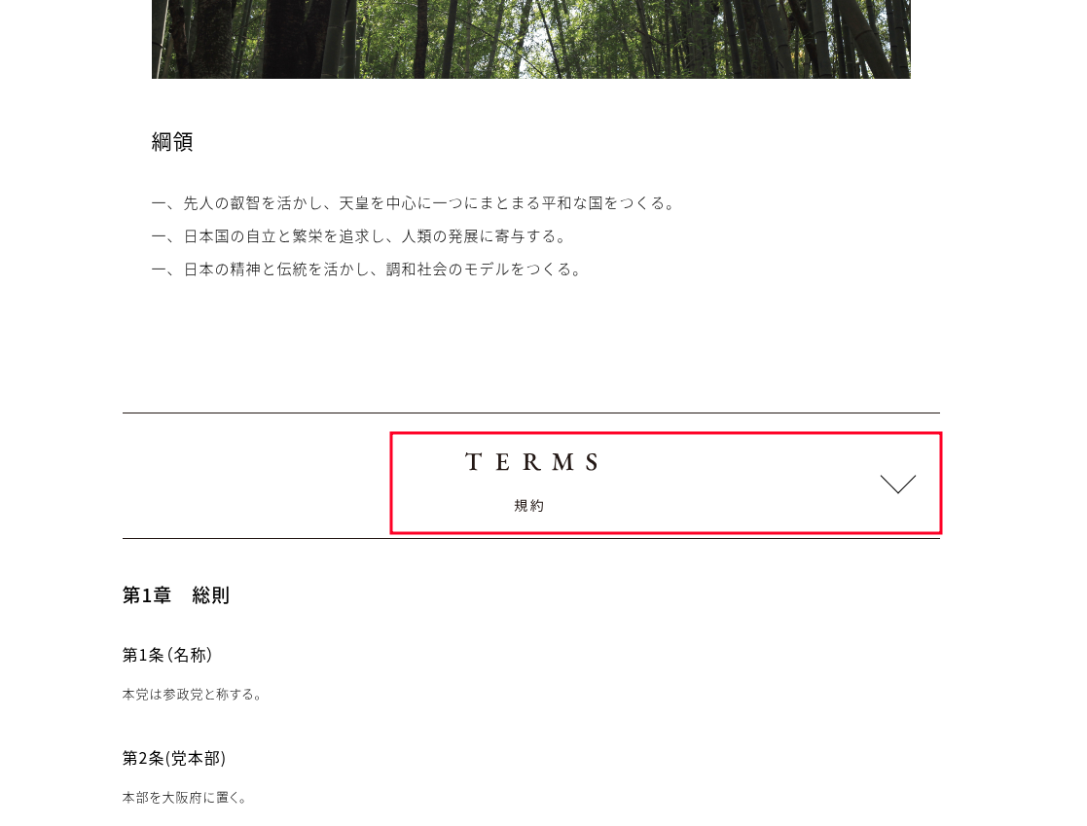Image resolution: width=1087 pixels, height=826 pixels.
Task: Click the word 調和社会 in the third principle
Action: coord(417,269)
